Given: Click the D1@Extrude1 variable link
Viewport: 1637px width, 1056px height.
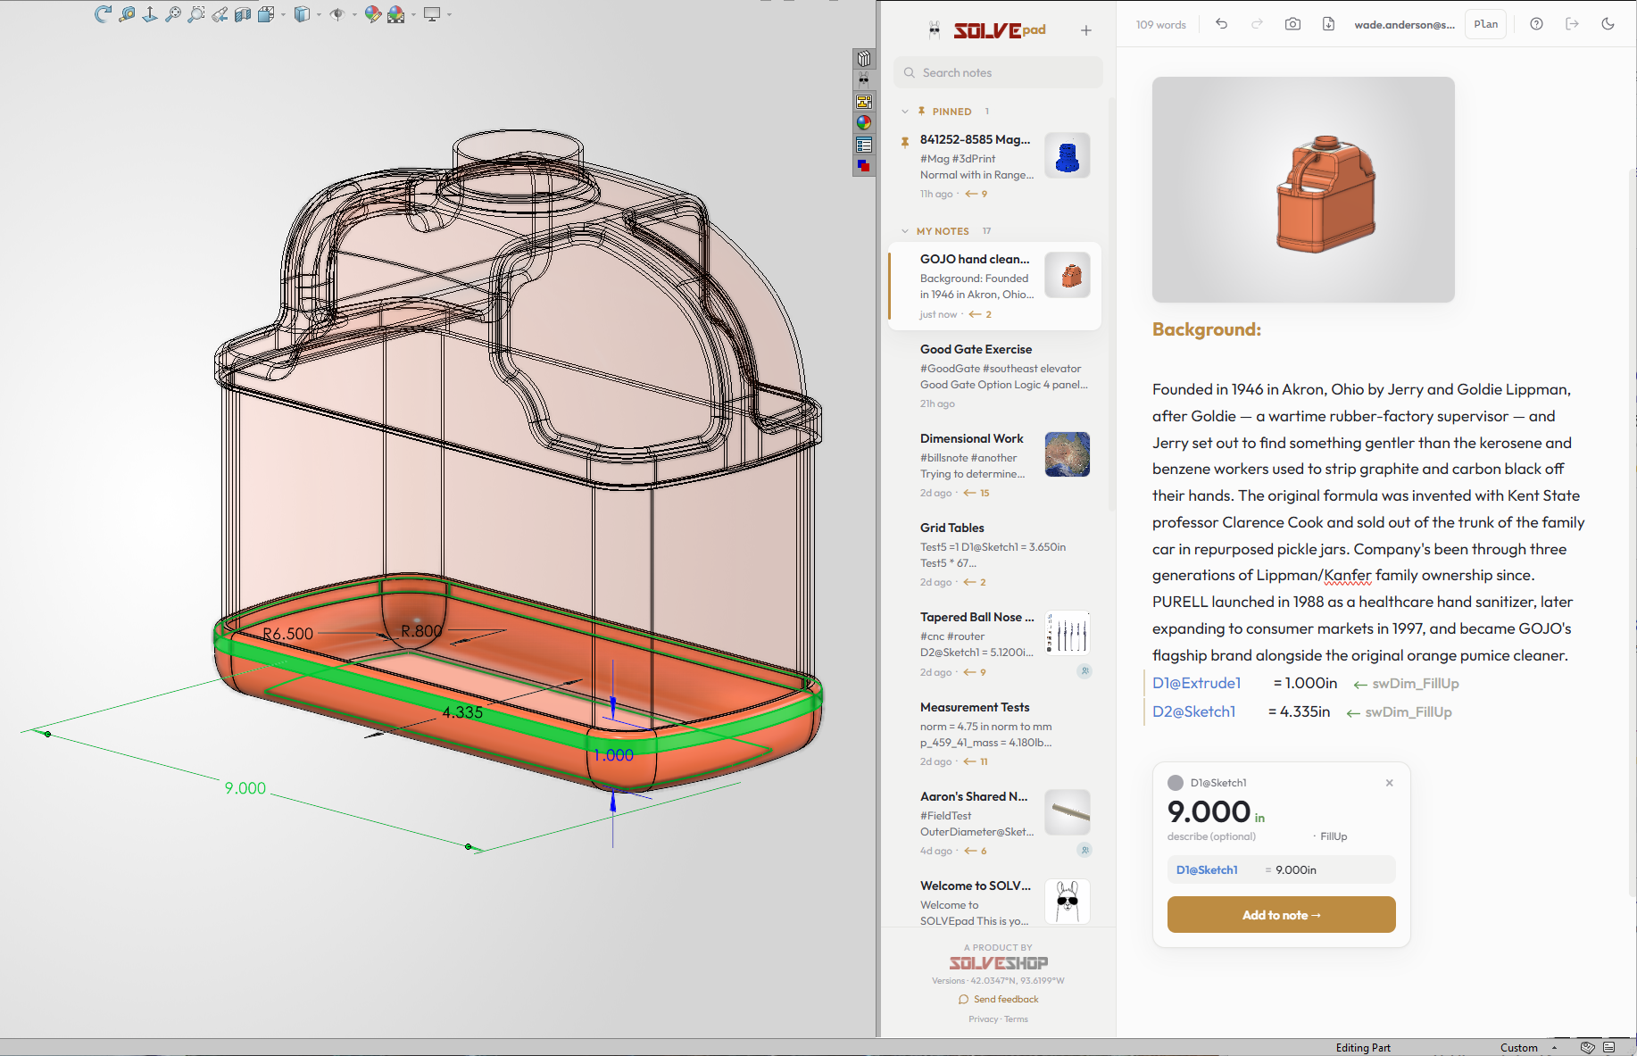Looking at the screenshot, I should [x=1196, y=683].
